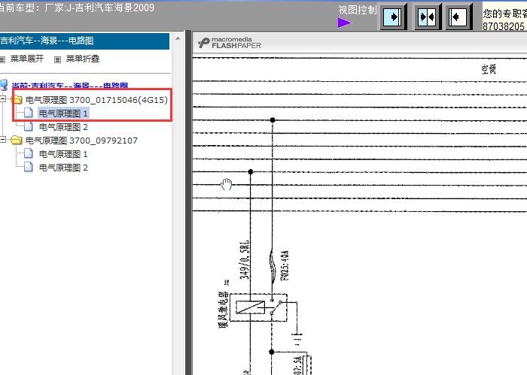The image size is (527, 375).
Task: Open 电气原理图 2 under 3700_09792107
Action: click(63, 168)
